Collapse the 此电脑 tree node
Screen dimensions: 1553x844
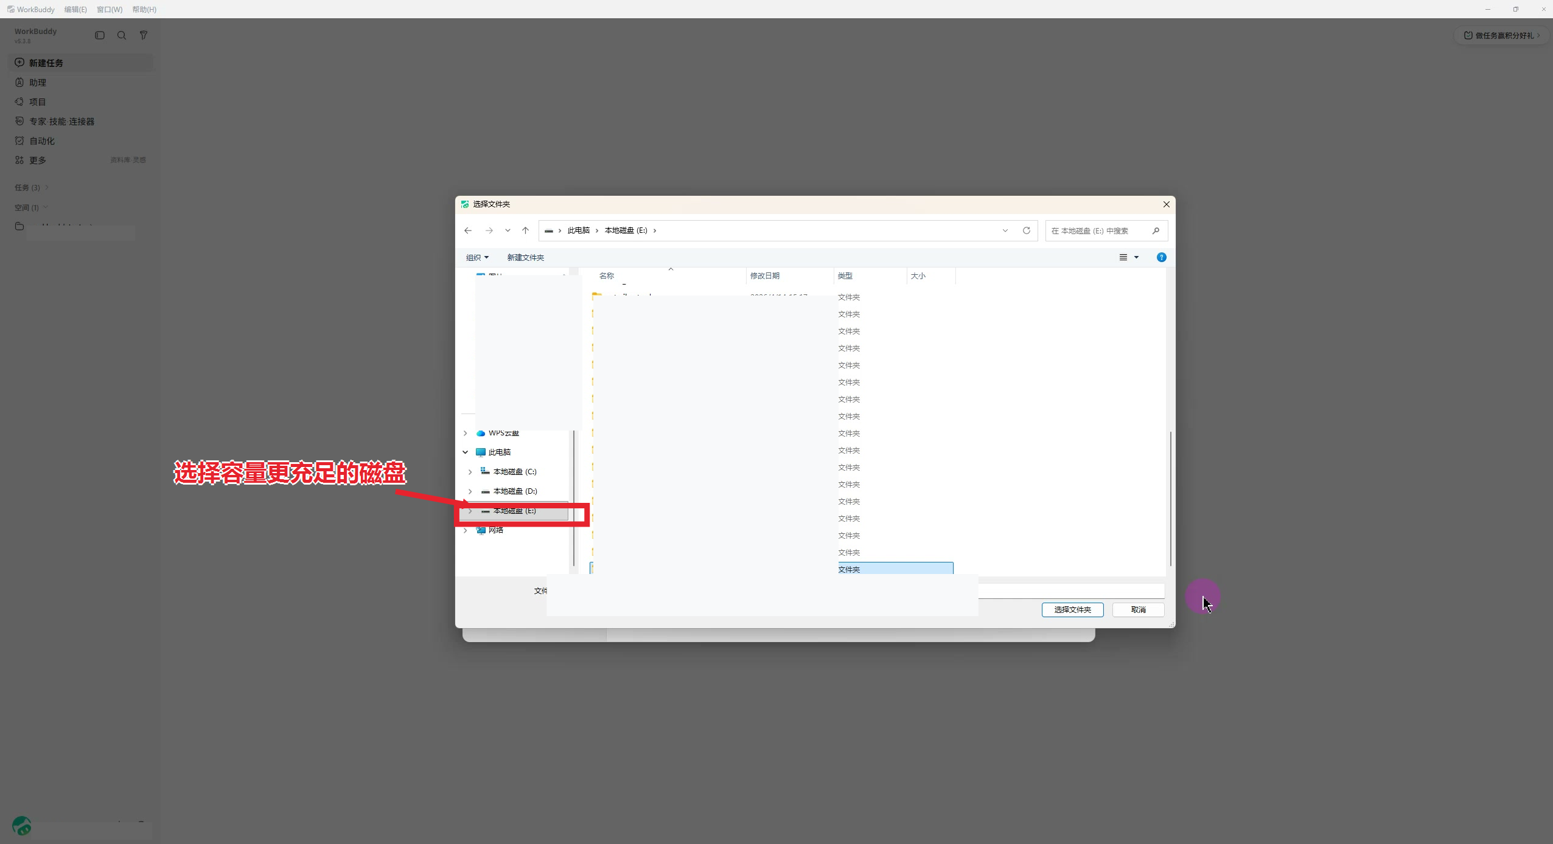click(466, 452)
